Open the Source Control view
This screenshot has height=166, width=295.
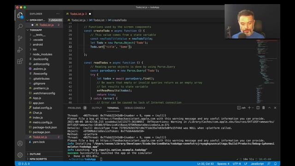point(20,38)
